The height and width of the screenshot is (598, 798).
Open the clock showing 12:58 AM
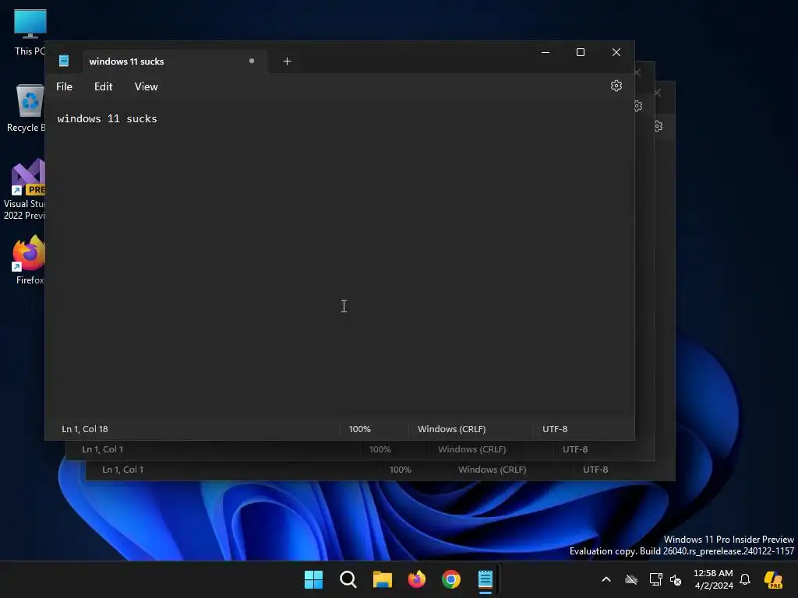click(714, 579)
